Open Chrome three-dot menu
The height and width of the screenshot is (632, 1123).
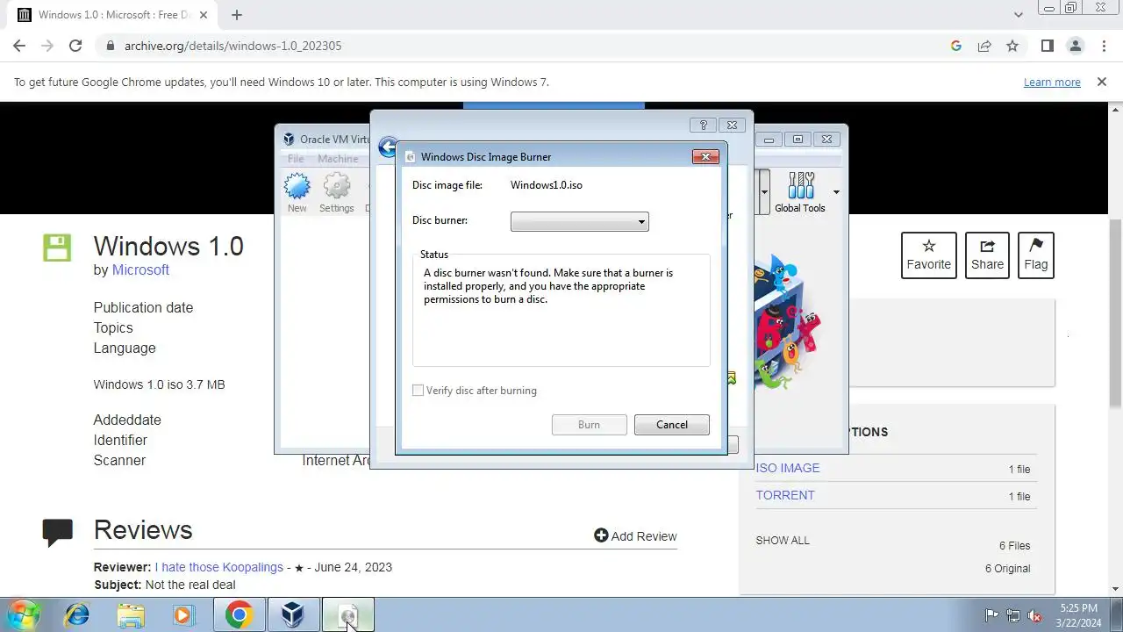(1104, 46)
